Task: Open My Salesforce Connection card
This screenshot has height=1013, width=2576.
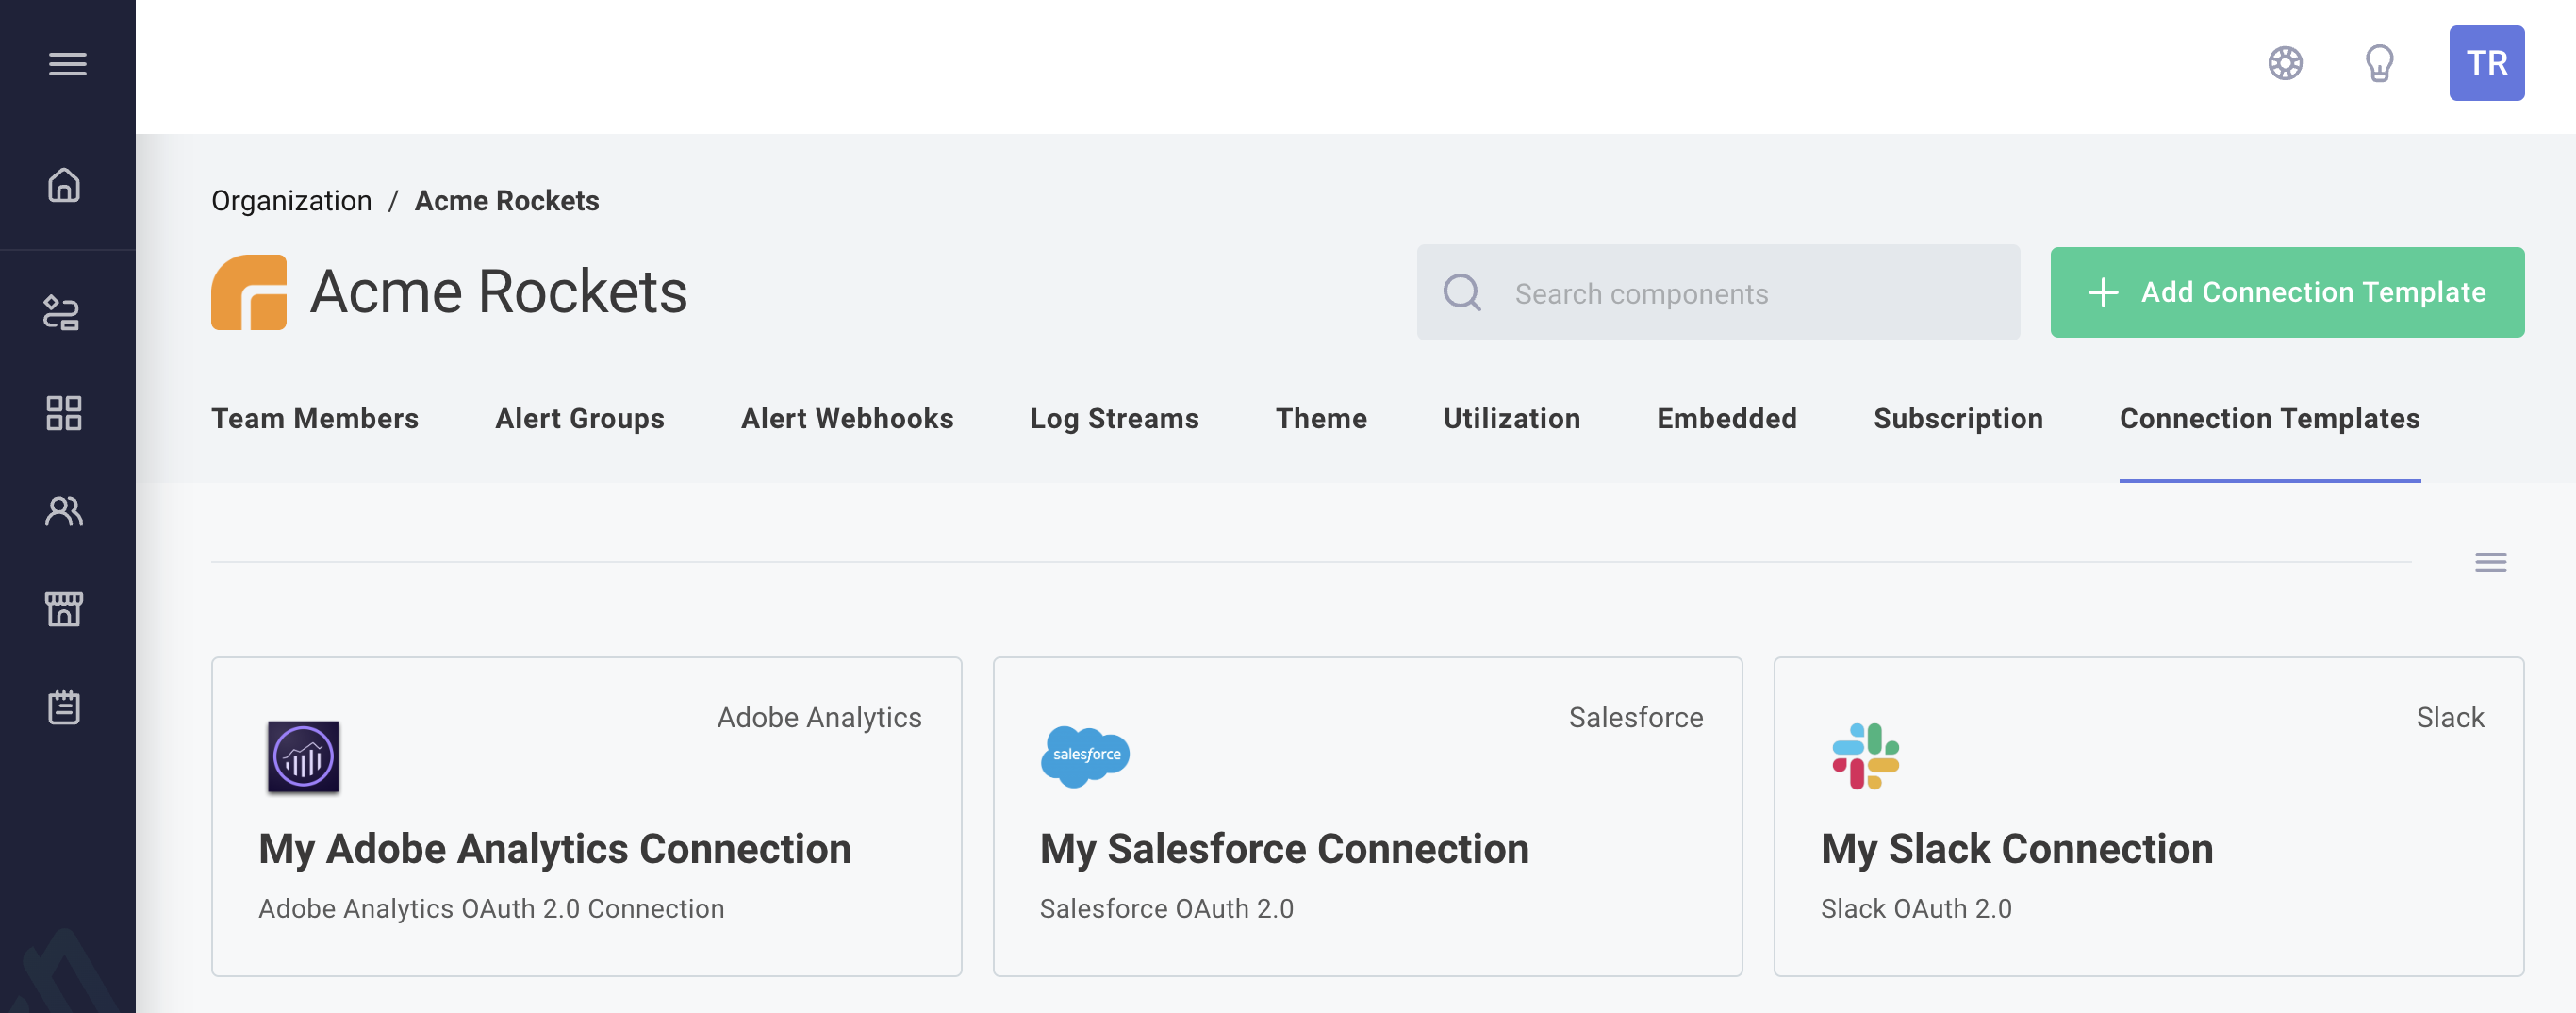Action: (x=1367, y=816)
